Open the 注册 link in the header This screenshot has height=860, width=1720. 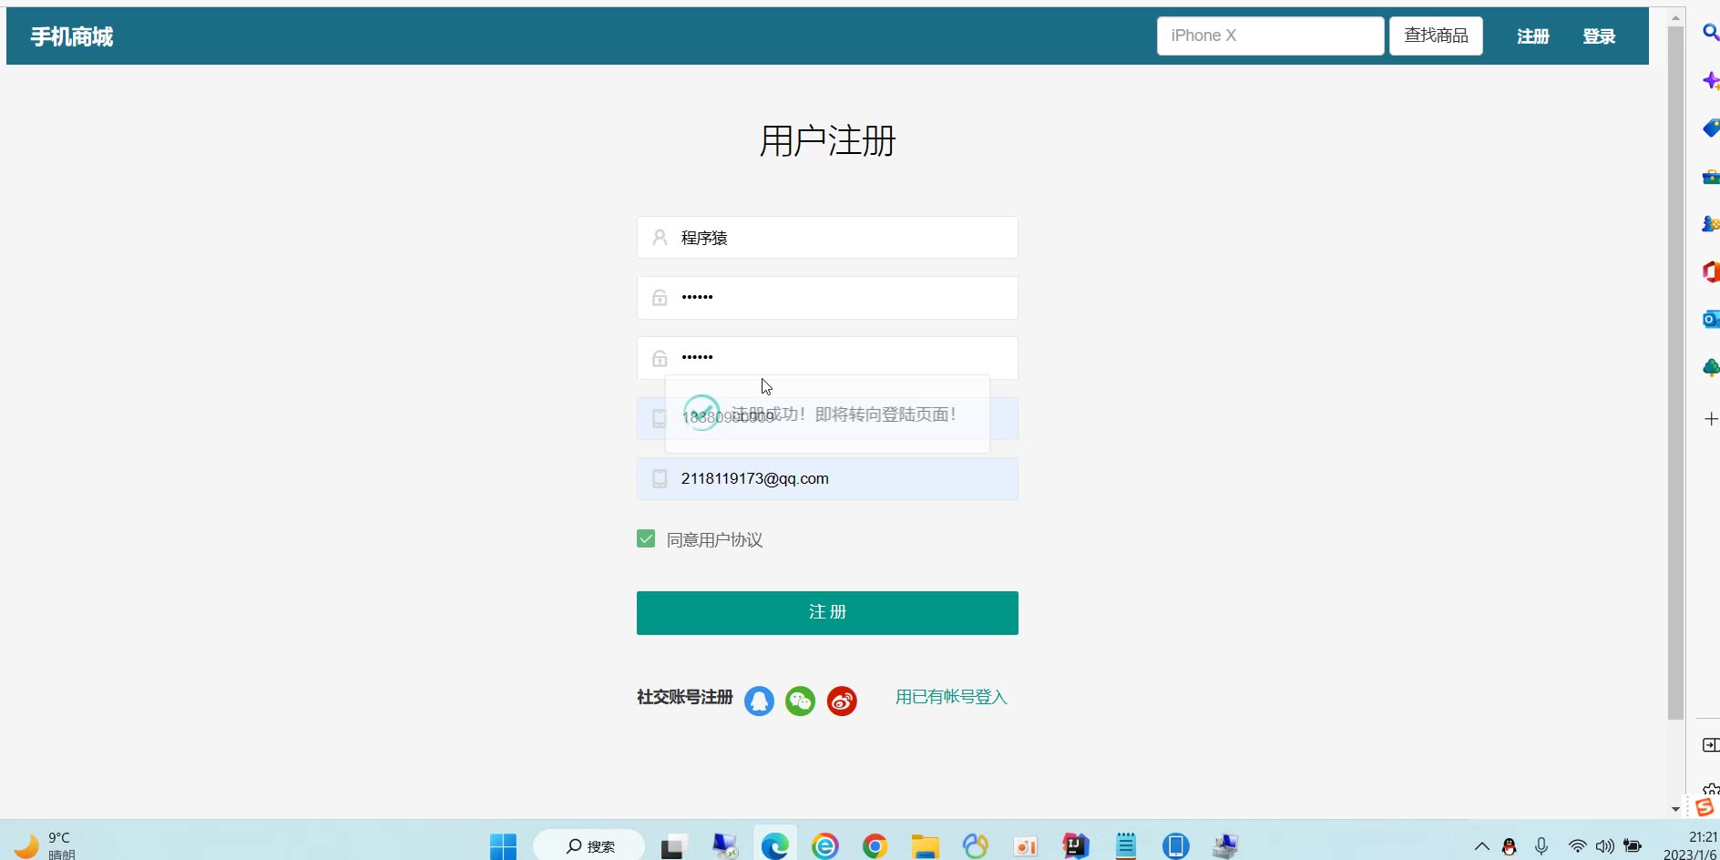[x=1533, y=36]
